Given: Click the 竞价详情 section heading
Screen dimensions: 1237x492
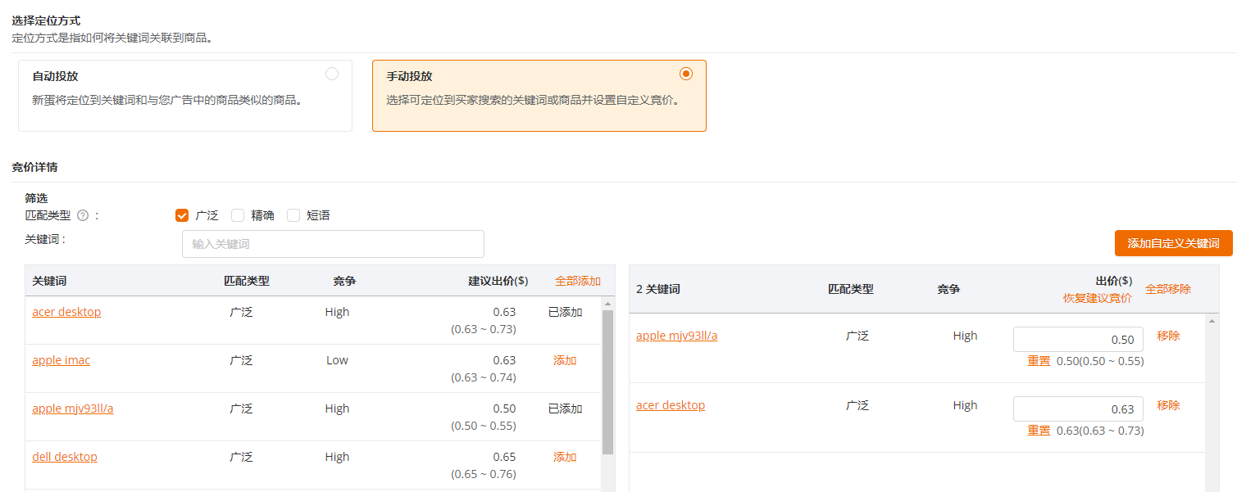Looking at the screenshot, I should coord(34,167).
